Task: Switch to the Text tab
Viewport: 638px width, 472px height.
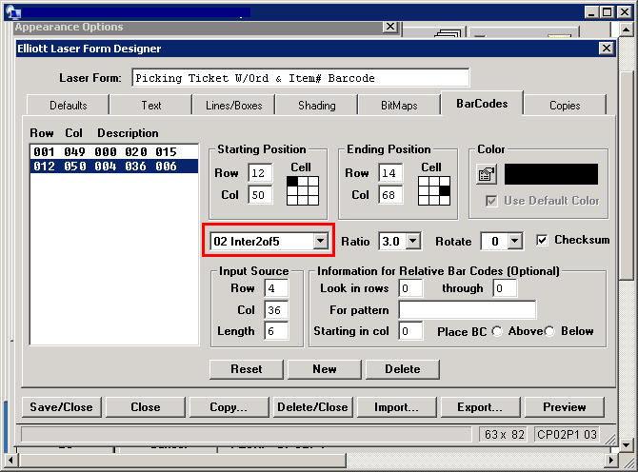Action: pos(151,106)
